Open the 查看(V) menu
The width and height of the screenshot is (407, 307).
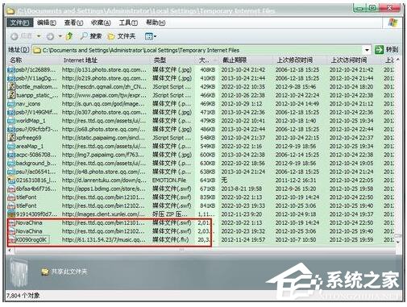73,23
